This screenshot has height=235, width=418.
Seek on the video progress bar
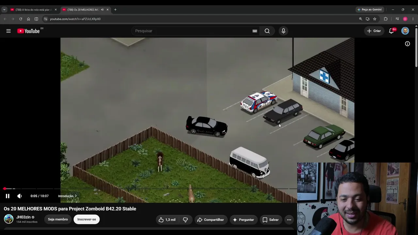click(x=150, y=189)
